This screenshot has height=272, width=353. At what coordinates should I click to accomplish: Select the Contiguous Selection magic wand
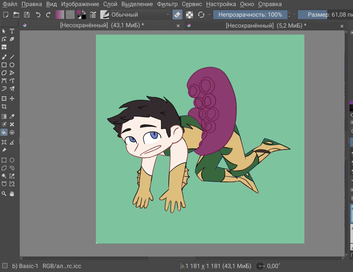click(4, 176)
